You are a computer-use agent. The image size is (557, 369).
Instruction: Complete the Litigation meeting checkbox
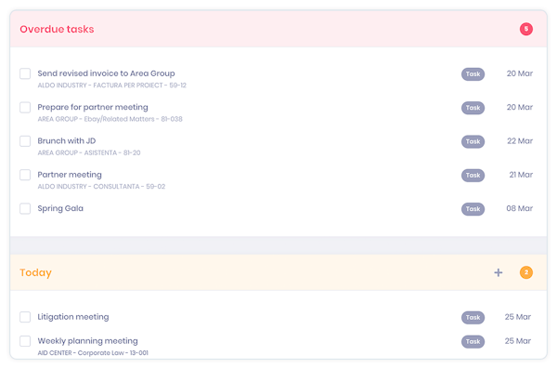coord(25,317)
